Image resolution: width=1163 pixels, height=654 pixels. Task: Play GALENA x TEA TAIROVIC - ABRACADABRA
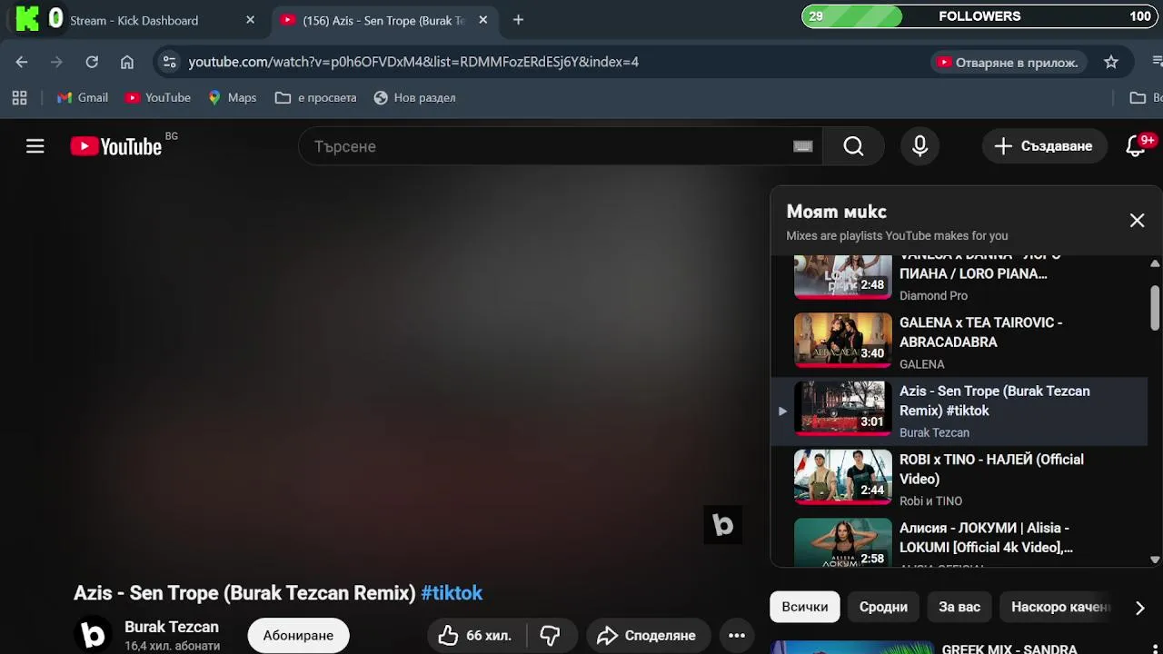[x=959, y=342]
